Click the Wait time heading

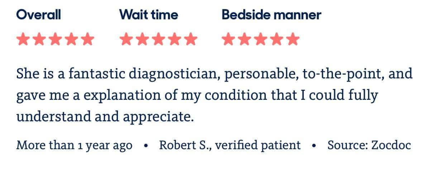[149, 15]
